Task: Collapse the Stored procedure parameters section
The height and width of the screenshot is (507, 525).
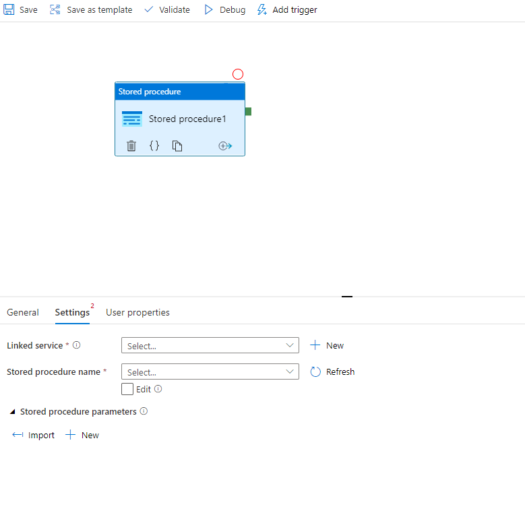Action: [x=13, y=411]
